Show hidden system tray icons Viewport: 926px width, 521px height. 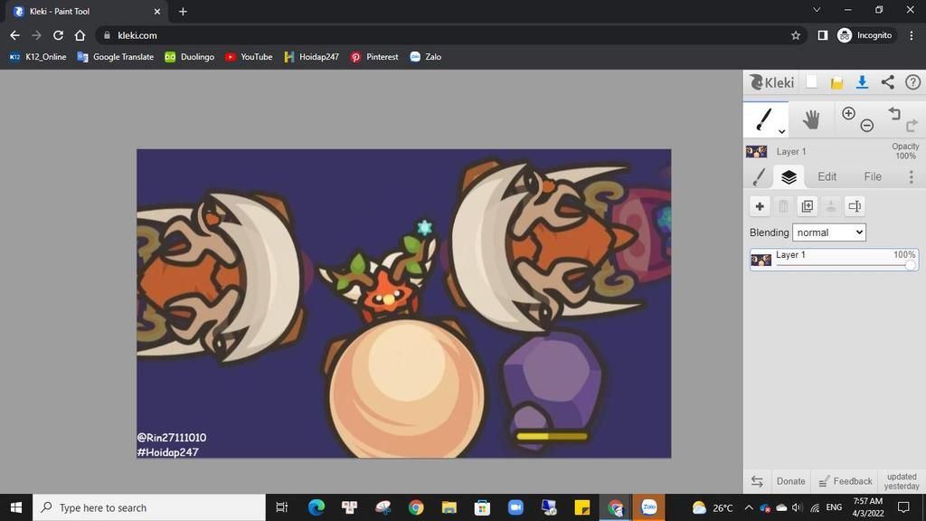coord(749,507)
